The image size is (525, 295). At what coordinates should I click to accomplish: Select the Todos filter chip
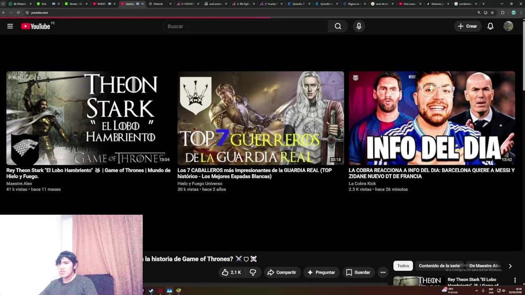[403, 266]
